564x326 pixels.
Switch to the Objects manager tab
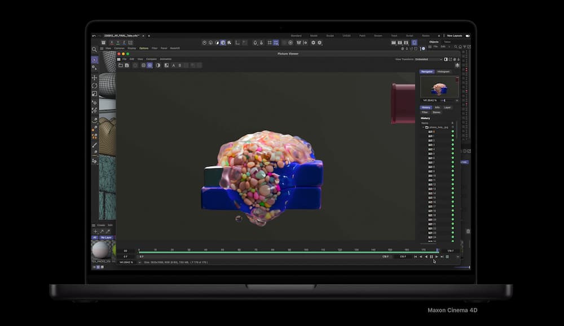(434, 42)
